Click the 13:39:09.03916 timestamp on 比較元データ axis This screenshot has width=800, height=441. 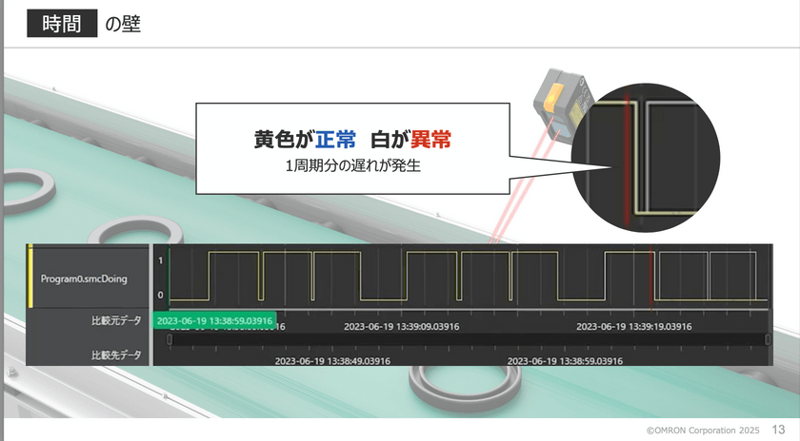pos(402,326)
